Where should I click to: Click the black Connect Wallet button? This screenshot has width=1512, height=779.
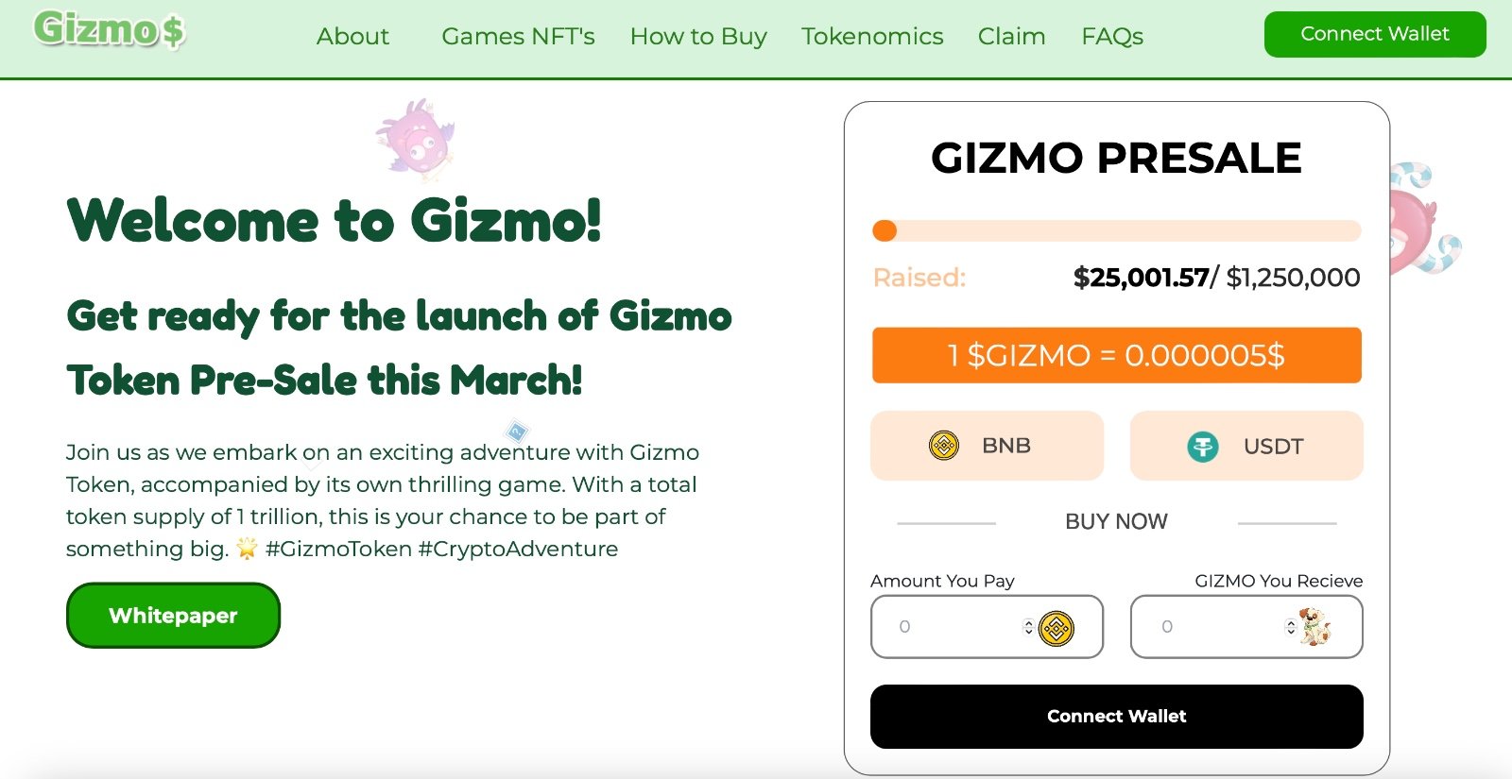coord(1116,717)
